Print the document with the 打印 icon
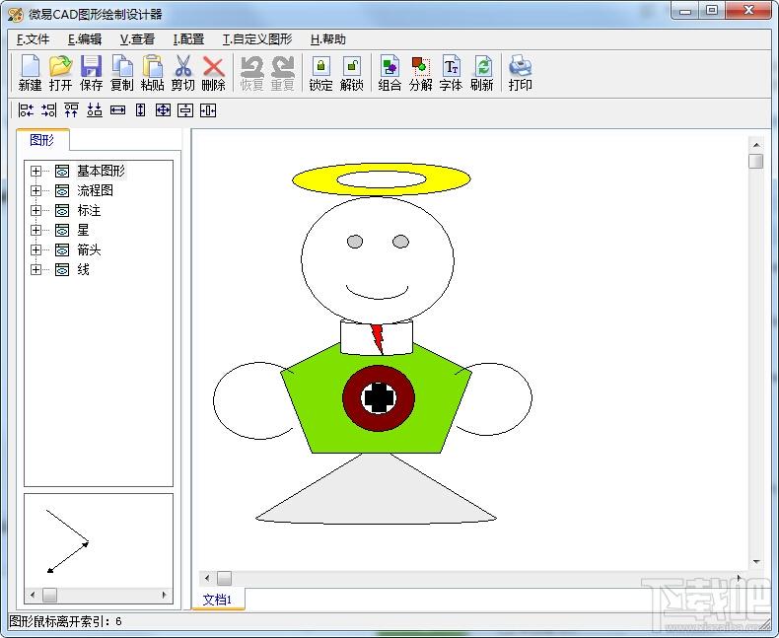 tap(521, 73)
